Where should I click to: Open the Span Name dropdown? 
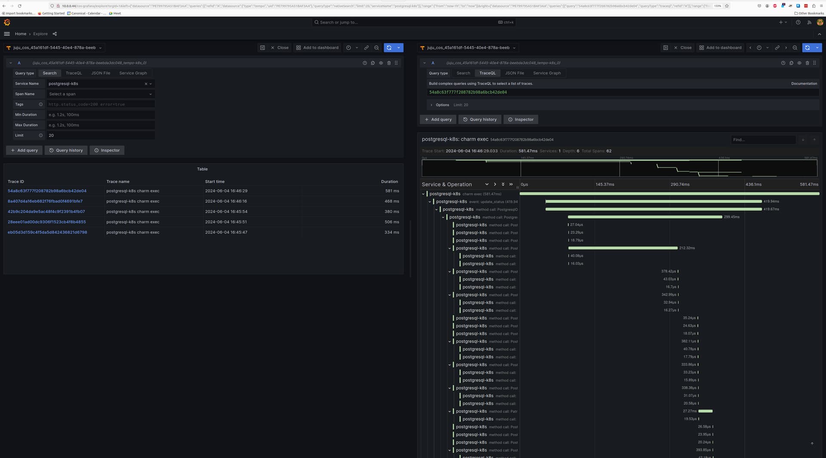(100, 94)
